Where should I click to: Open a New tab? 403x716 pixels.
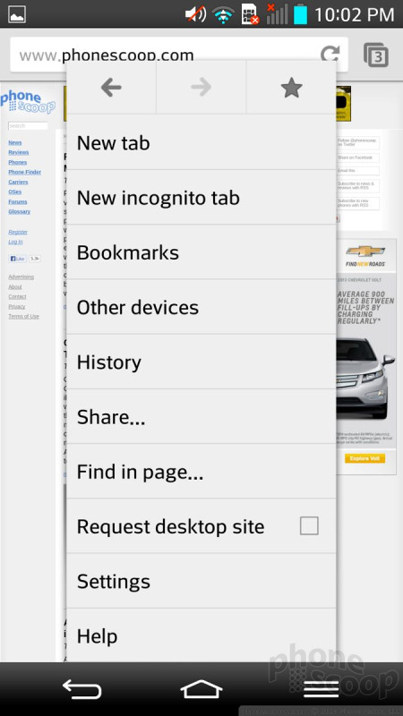pyautogui.click(x=201, y=142)
